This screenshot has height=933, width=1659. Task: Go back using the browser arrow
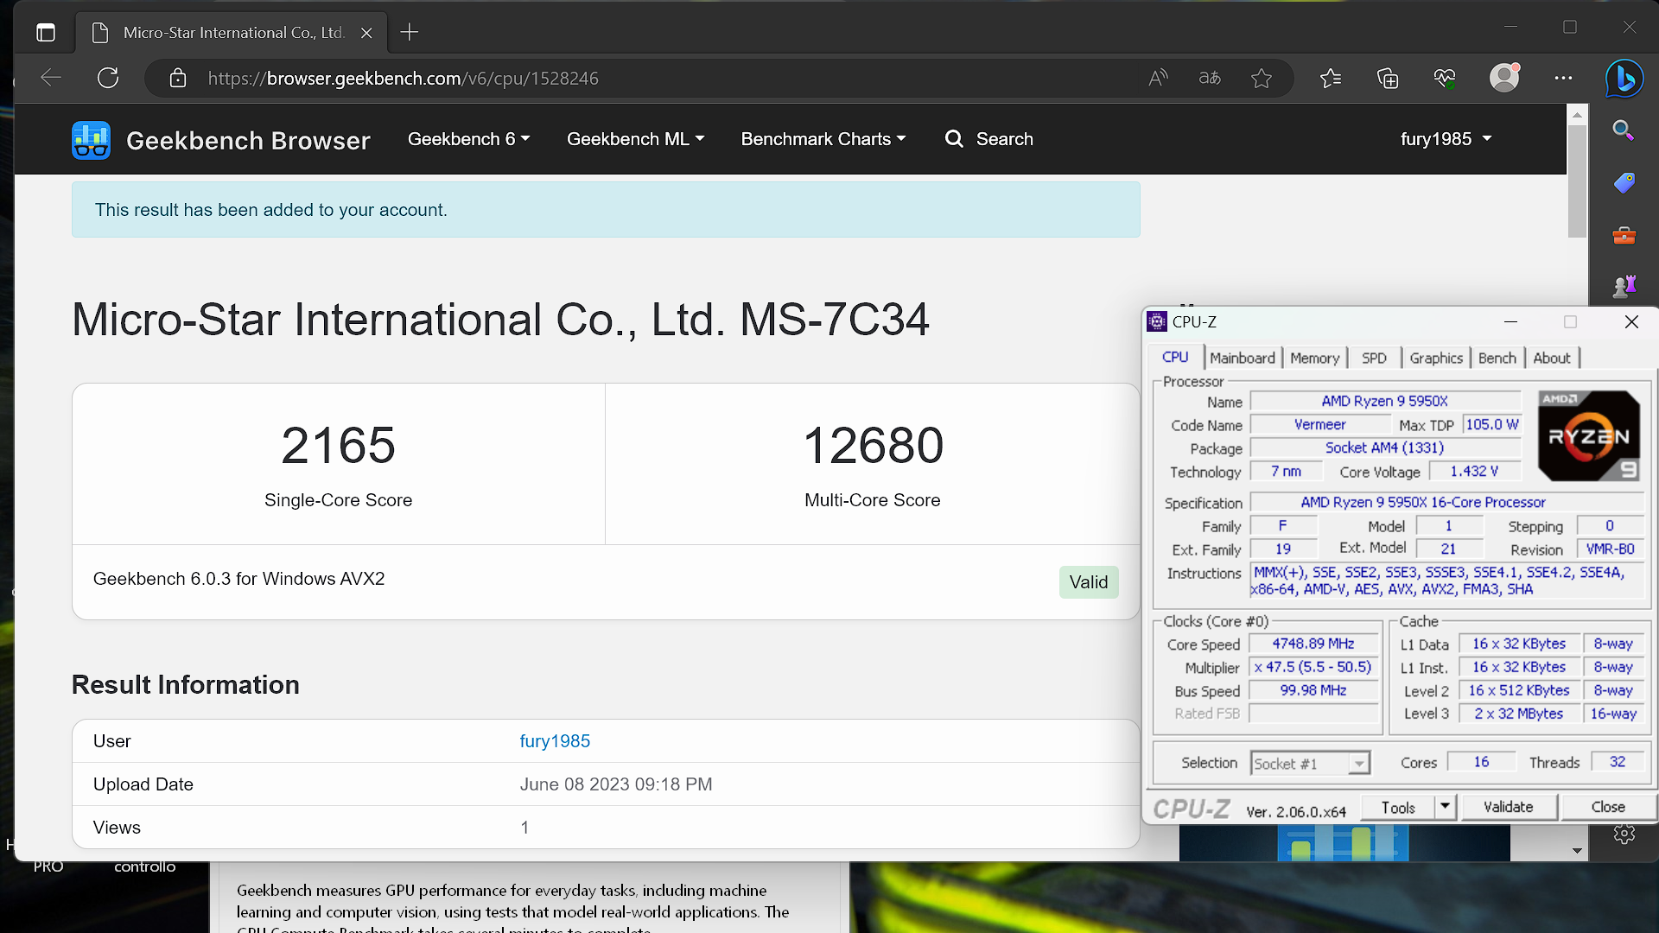coord(51,78)
